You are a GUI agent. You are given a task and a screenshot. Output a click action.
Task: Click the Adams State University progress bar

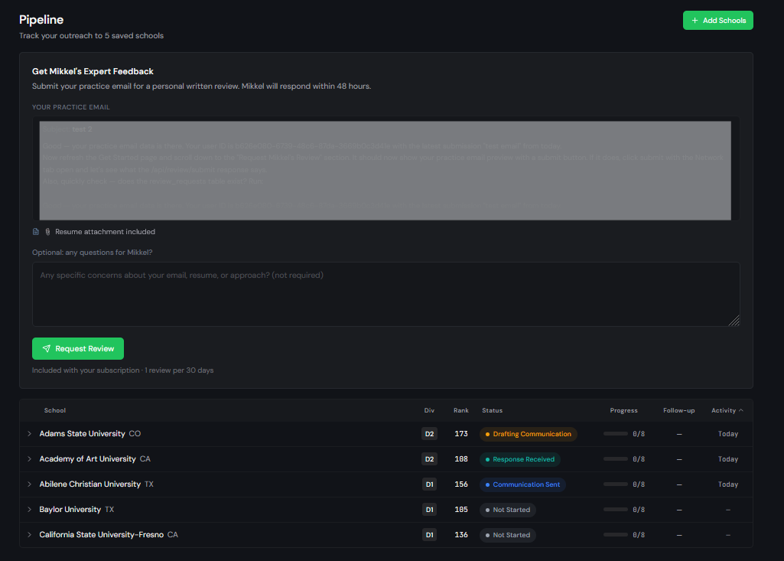(616, 434)
